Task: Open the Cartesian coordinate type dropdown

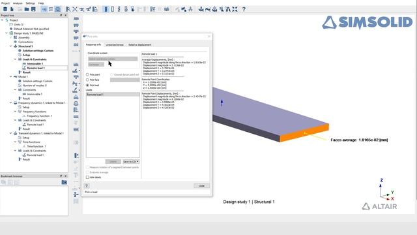Action: pyautogui.click(x=96, y=65)
